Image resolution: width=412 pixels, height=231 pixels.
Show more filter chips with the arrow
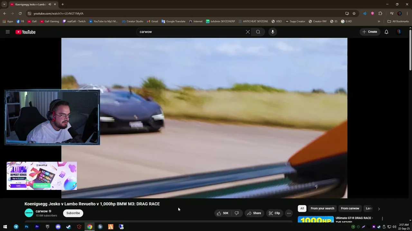(x=379, y=209)
